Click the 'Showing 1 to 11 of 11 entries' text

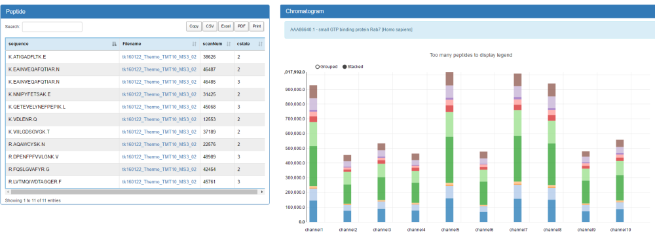click(x=33, y=201)
